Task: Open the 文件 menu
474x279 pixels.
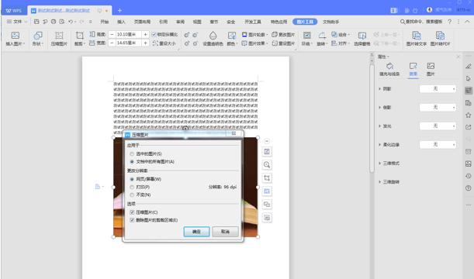Action: pos(17,22)
